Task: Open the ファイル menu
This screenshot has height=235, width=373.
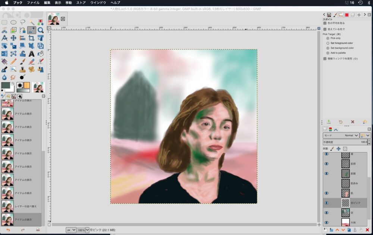Action: pos(33,3)
